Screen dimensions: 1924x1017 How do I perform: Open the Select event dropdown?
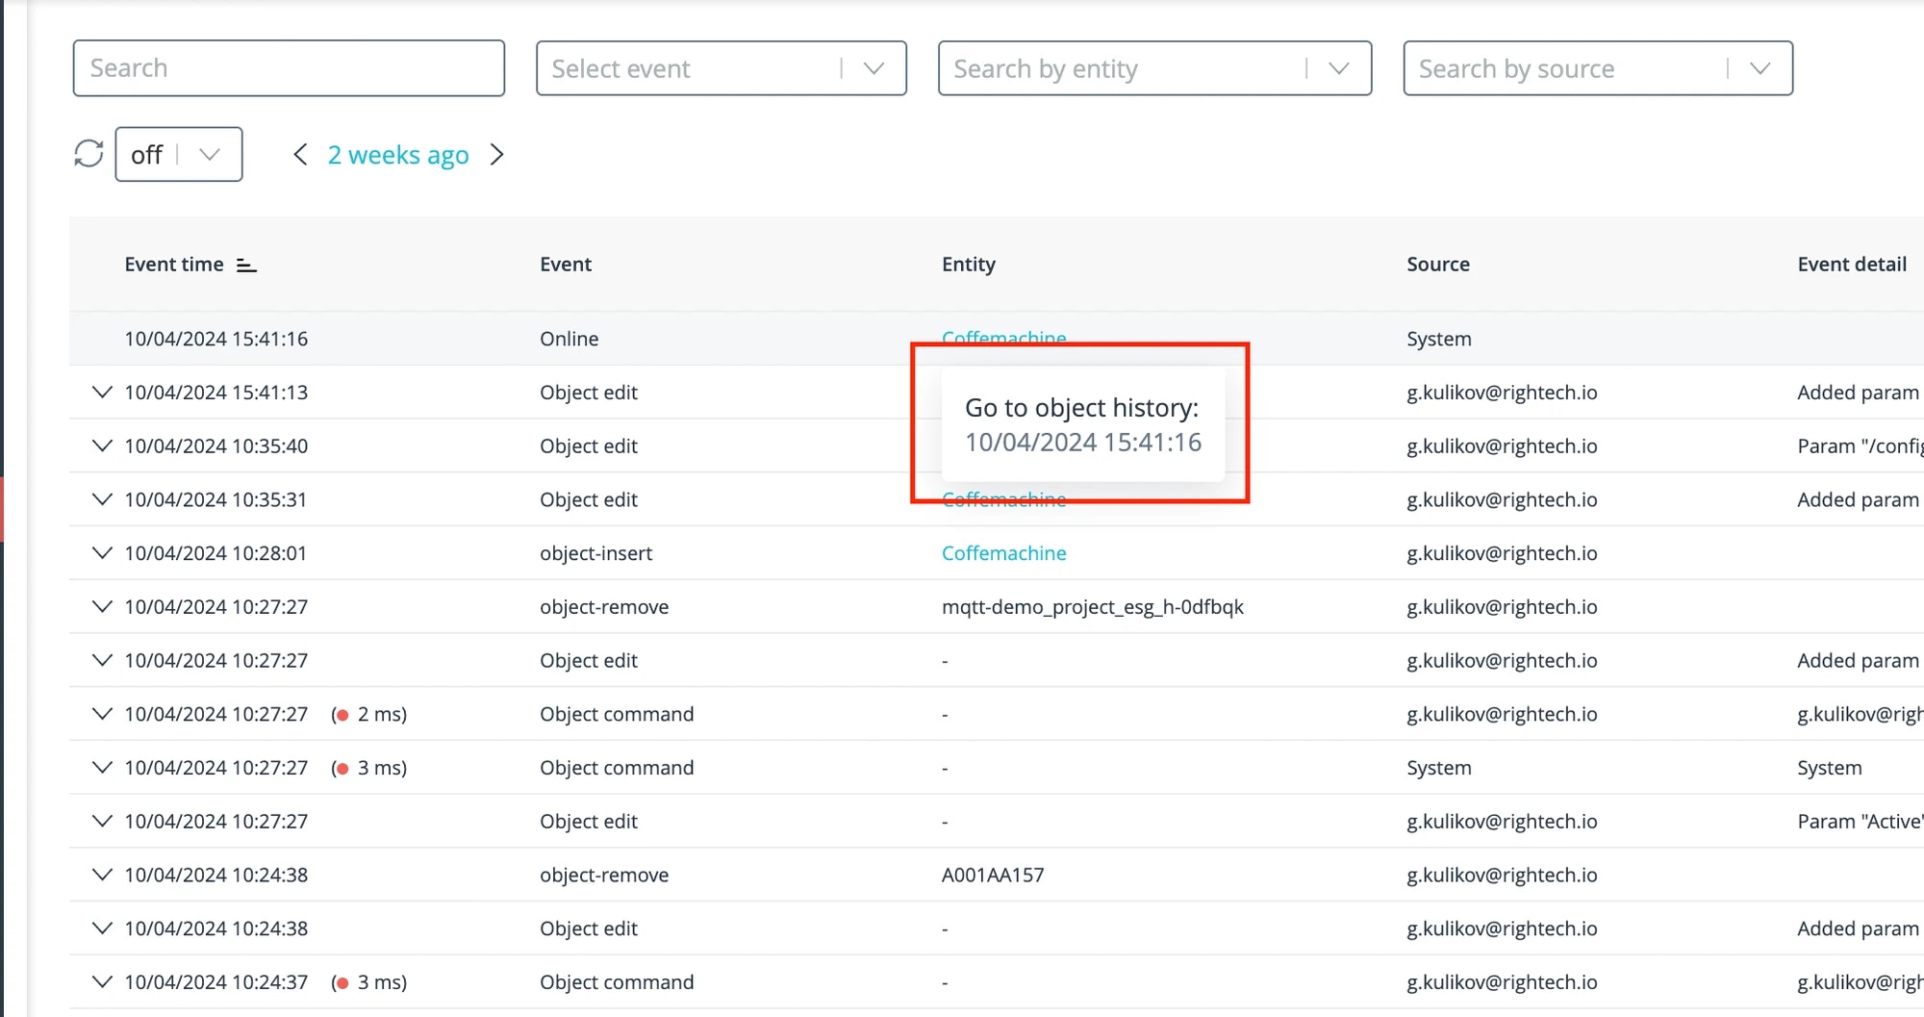pos(721,68)
